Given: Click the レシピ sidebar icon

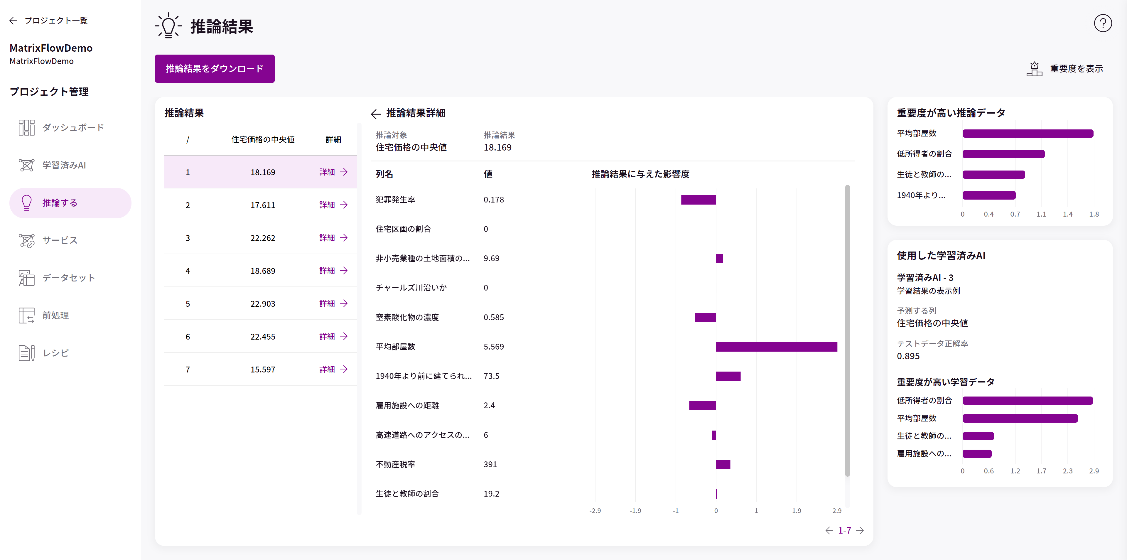Looking at the screenshot, I should pyautogui.click(x=26, y=352).
